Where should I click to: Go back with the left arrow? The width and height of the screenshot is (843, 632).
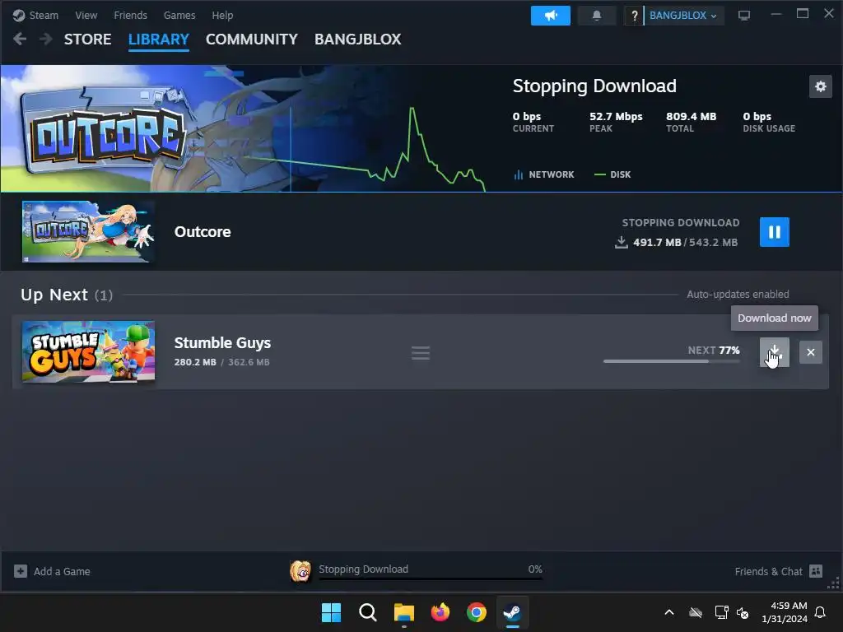click(20, 39)
